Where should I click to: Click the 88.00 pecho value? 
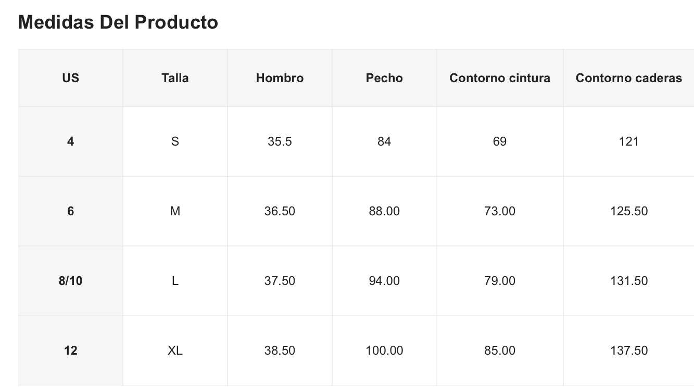point(384,211)
